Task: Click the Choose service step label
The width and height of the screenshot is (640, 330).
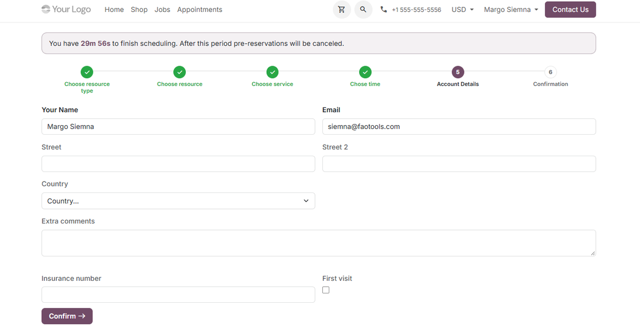Action: (272, 84)
